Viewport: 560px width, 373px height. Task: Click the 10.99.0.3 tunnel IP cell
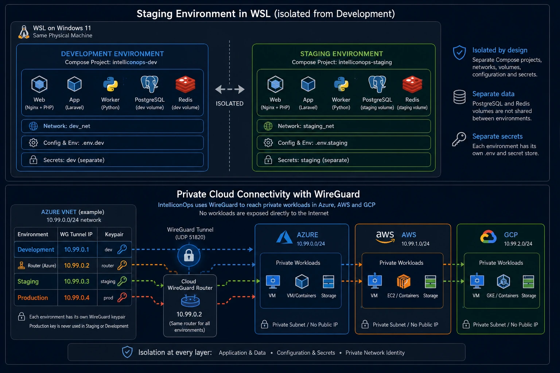click(77, 281)
